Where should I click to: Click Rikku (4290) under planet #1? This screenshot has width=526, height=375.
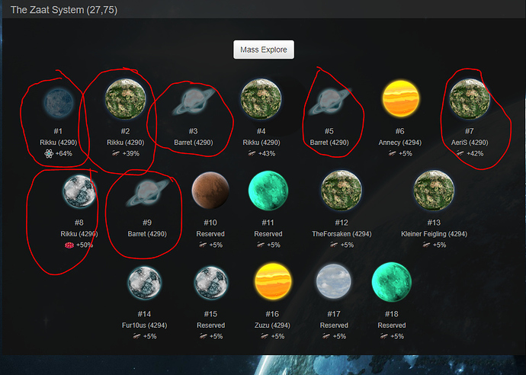click(59, 143)
